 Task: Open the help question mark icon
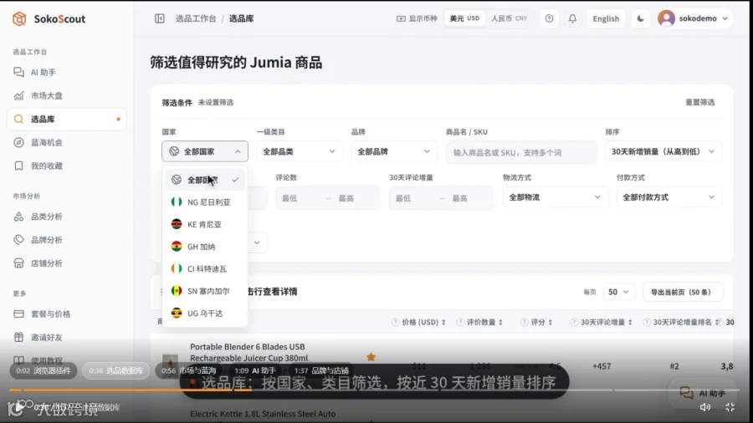point(549,18)
